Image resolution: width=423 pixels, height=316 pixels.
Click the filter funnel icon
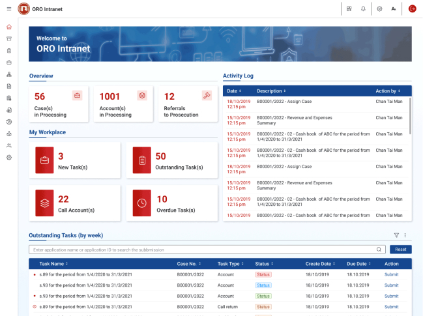pos(396,235)
